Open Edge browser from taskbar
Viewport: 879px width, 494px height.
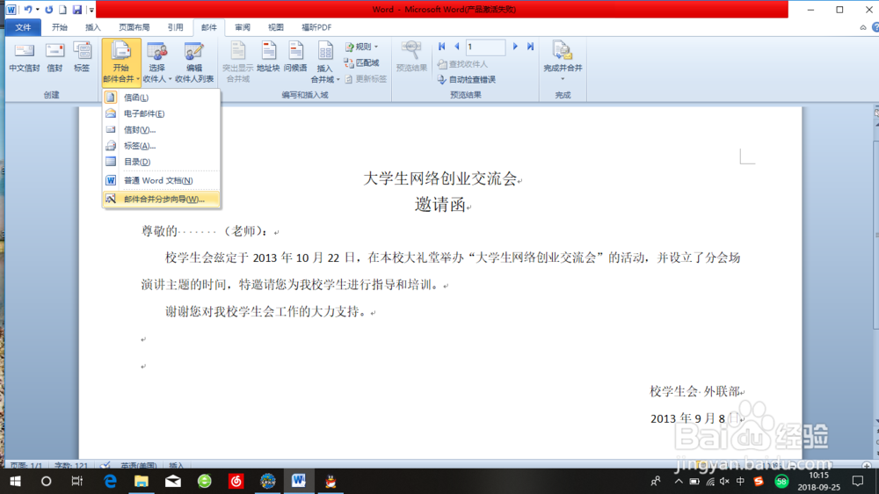(x=110, y=481)
